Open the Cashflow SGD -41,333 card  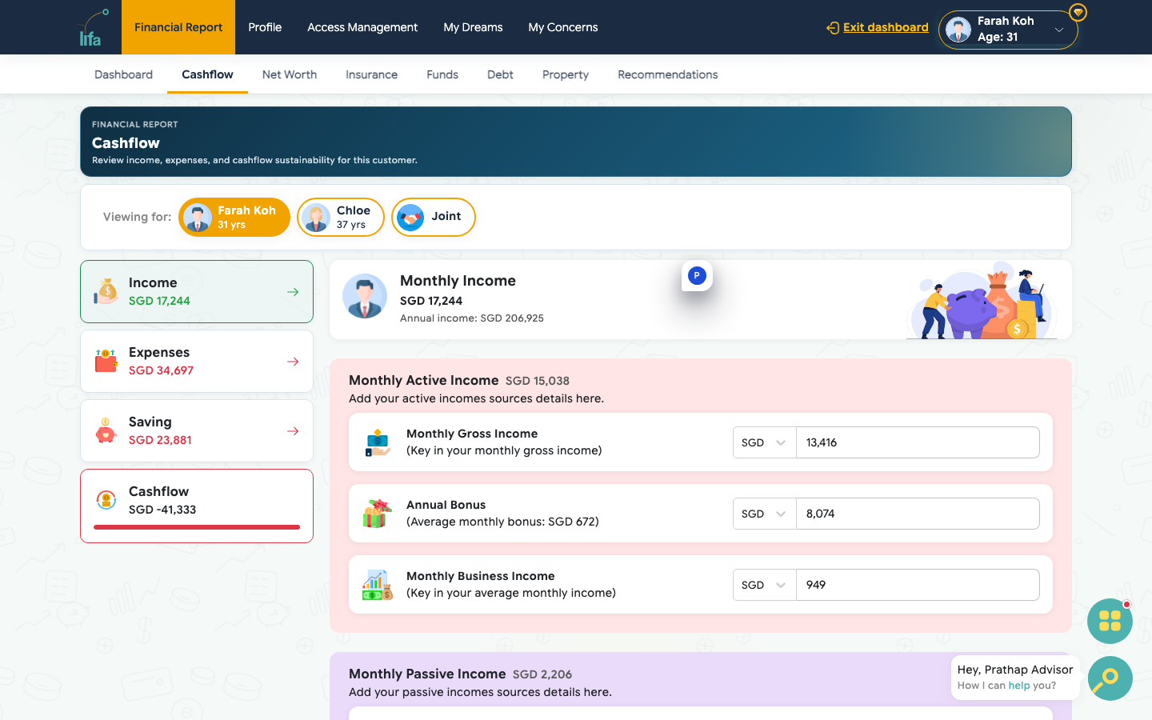[x=197, y=506]
